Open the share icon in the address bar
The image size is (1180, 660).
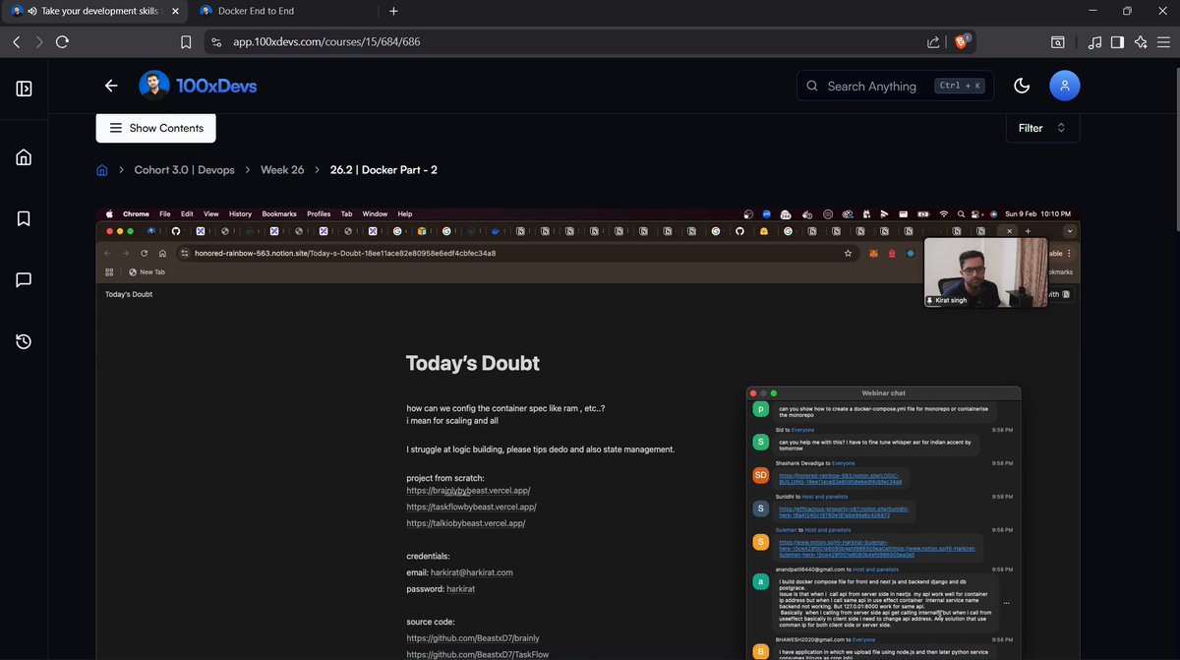point(932,42)
